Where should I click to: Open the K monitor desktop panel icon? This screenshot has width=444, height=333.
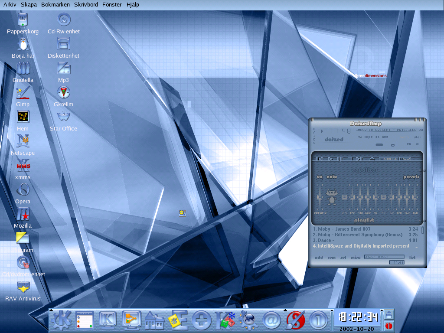[x=108, y=320]
